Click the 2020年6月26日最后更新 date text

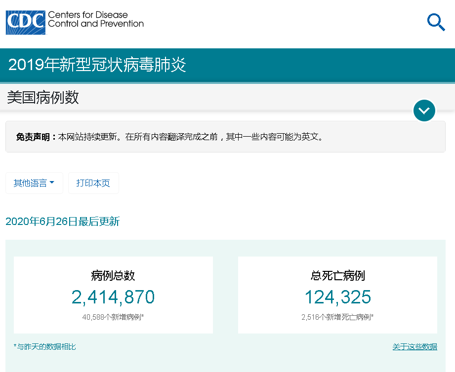(62, 223)
